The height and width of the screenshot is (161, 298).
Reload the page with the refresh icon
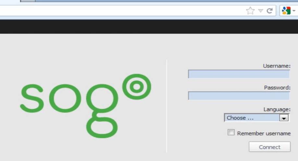coord(270,11)
